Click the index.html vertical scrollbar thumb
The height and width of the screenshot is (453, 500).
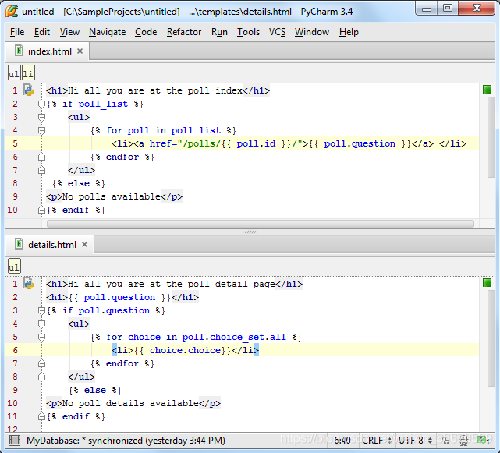pos(491,137)
